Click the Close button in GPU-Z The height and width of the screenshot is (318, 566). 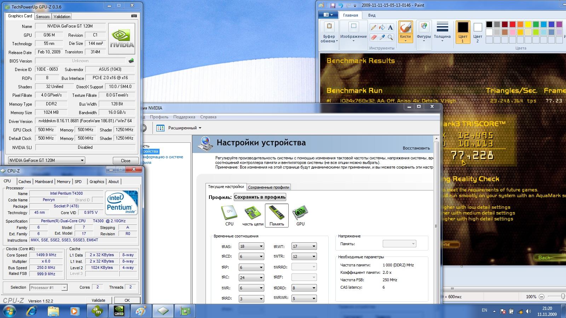point(126,160)
